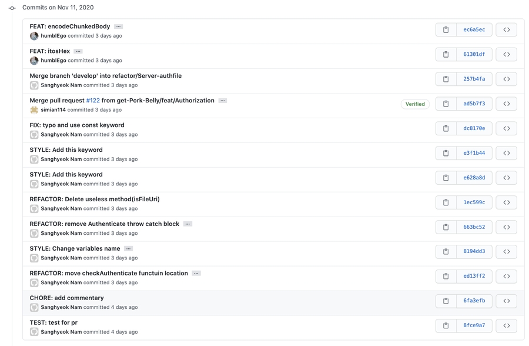The width and height of the screenshot is (529, 346).
Task: Copy full SHA for commit 257b4fa
Action: click(x=446, y=79)
